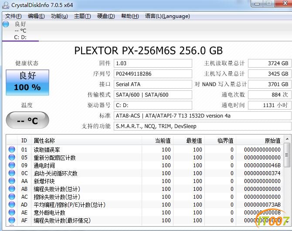The height and width of the screenshot is (231, 292).
Task: Click the NAND writes value 3701 GB
Action: (270, 84)
